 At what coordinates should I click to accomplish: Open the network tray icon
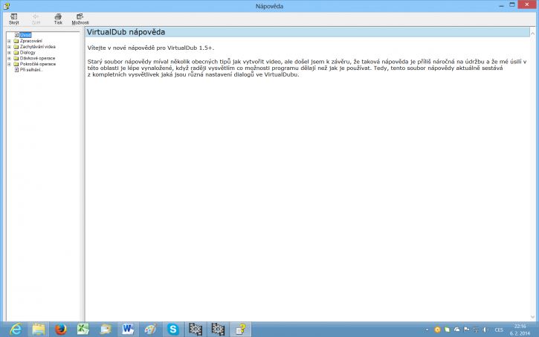point(476,330)
